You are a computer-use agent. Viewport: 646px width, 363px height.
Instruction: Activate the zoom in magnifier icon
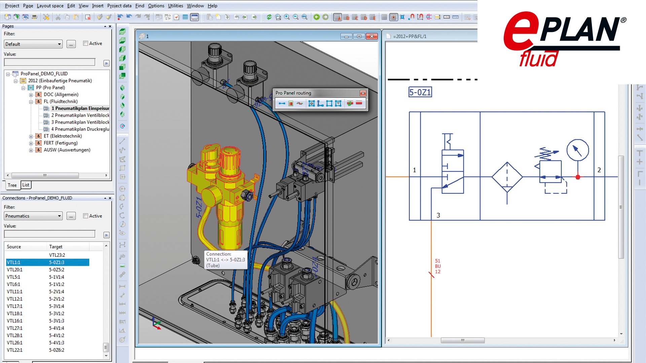coord(287,17)
